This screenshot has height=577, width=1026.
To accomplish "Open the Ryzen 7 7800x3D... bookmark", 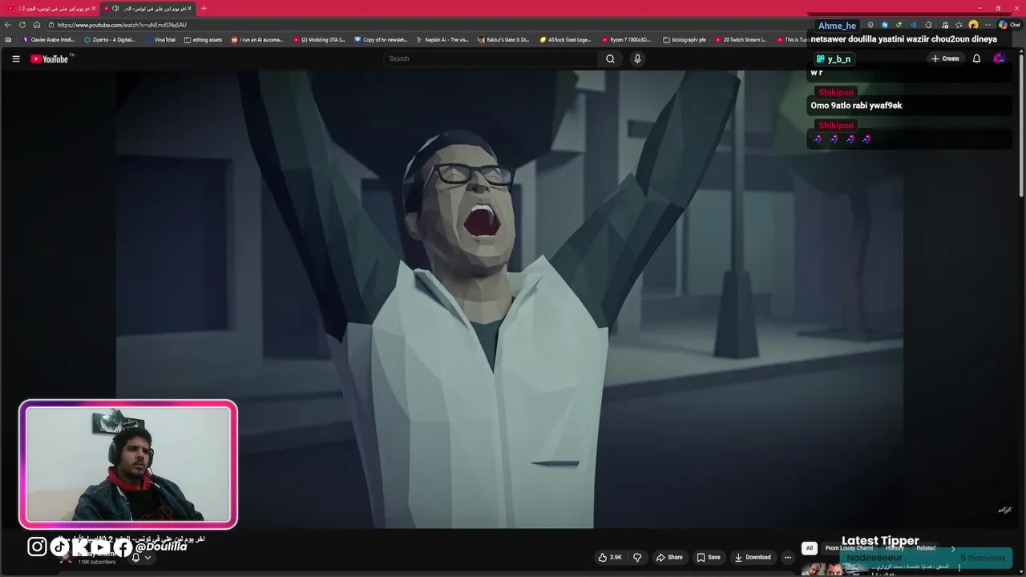I will [x=628, y=39].
